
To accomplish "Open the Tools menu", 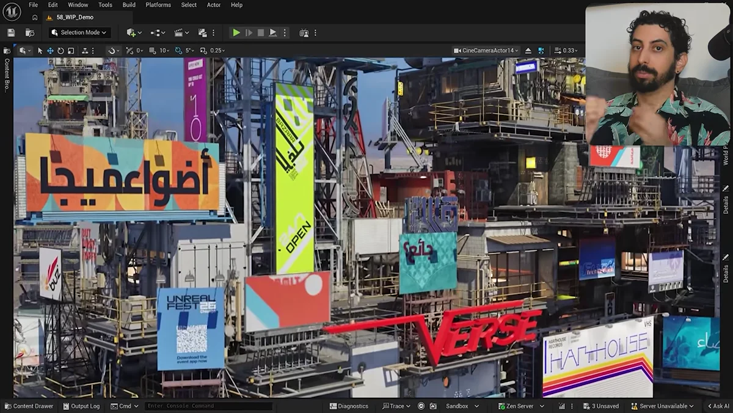I will coord(105,5).
